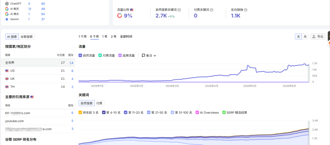The height and width of the screenshot is (145, 330).
Task: Click the globe icon beside 反向链接
Action: tap(245, 10)
